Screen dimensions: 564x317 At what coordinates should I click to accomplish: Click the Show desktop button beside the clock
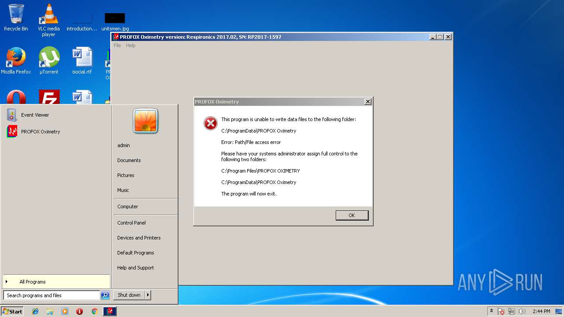click(559, 311)
